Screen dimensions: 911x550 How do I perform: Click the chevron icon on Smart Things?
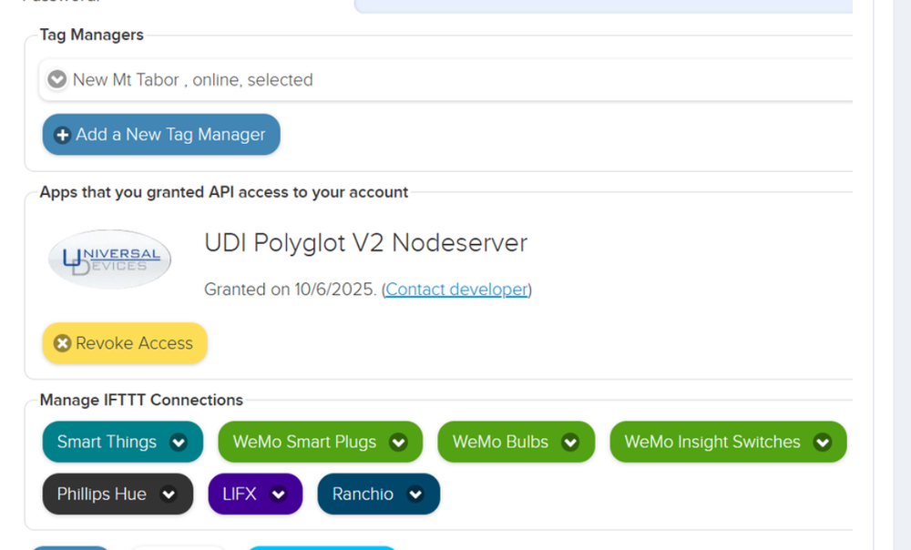pyautogui.click(x=179, y=443)
